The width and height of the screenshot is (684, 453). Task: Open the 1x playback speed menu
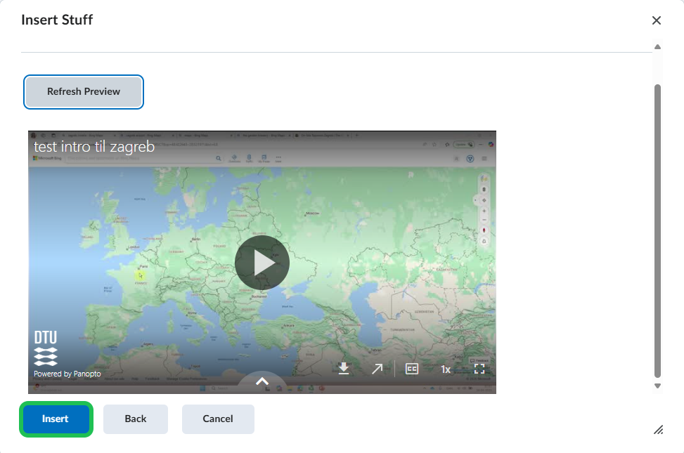click(446, 369)
